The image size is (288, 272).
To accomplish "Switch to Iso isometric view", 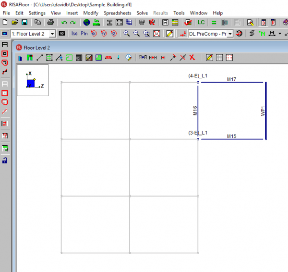I will click(x=74, y=33).
